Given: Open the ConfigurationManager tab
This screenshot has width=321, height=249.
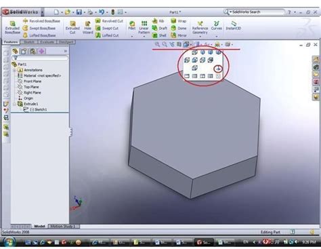Looking at the screenshot, I should (33, 52).
